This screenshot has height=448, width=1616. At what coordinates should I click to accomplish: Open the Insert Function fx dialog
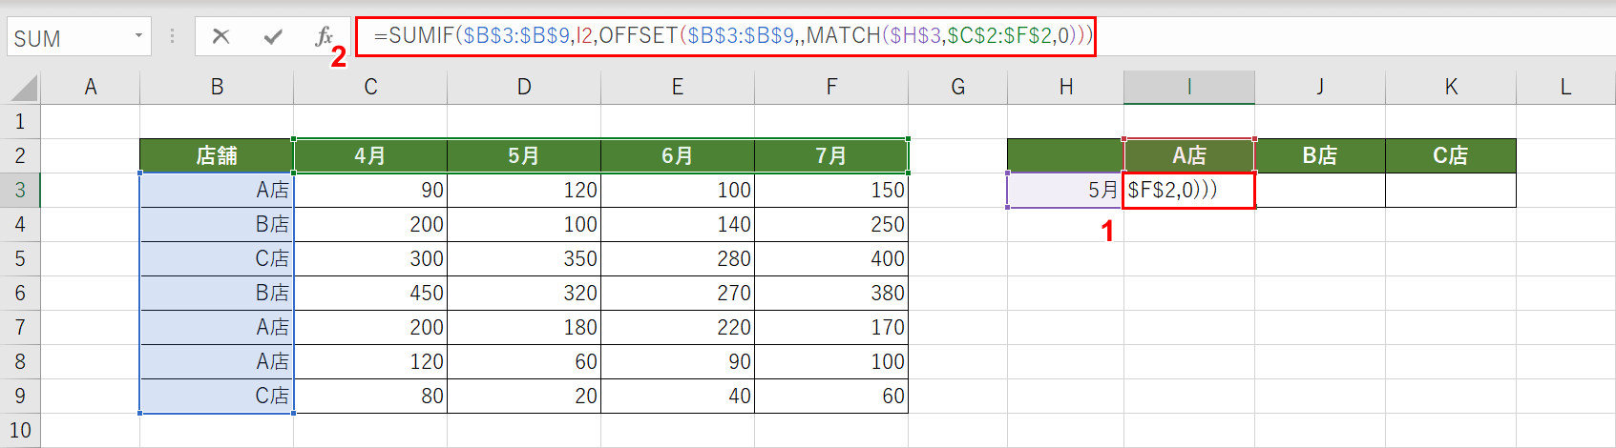324,37
